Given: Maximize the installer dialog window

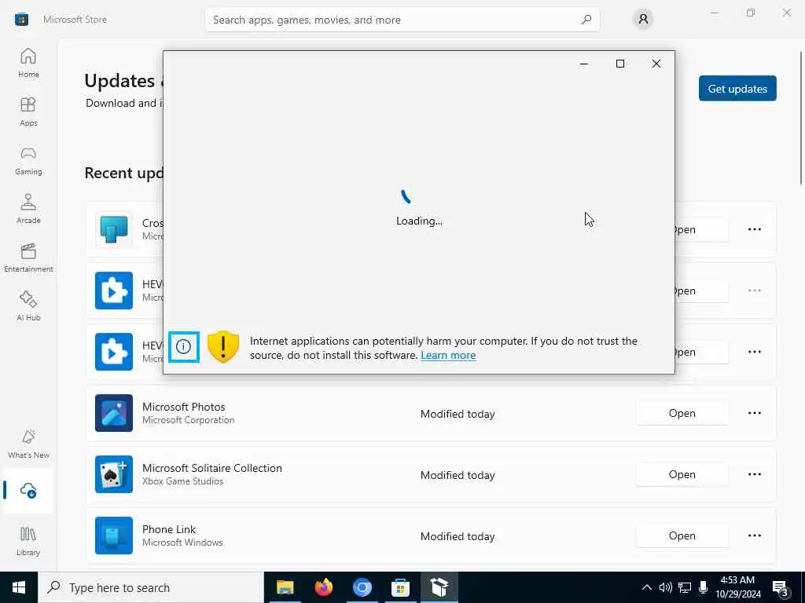Looking at the screenshot, I should click(x=620, y=64).
